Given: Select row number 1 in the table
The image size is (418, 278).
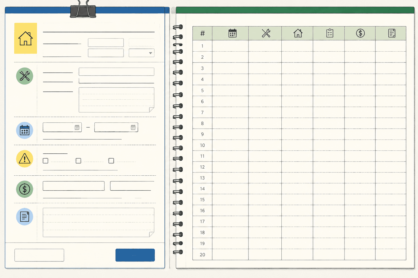Looking at the screenshot, I should tap(299, 46).
